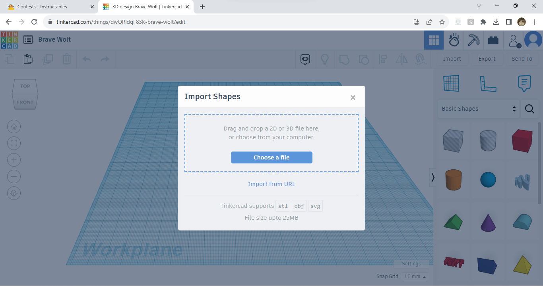
Task: Click the Import from URL link
Action: 271,184
